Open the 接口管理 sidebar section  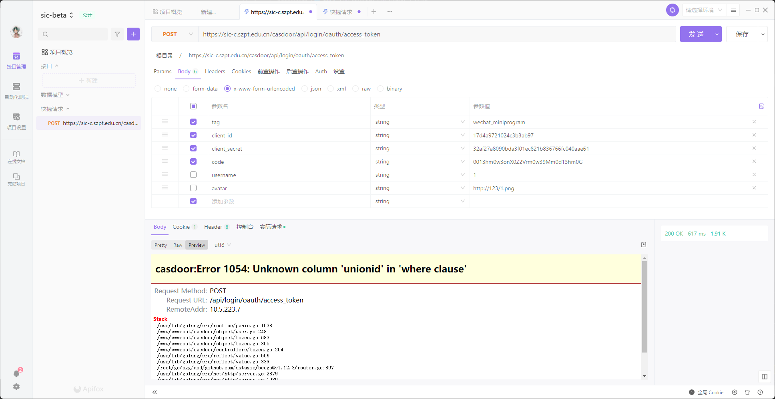(16, 61)
